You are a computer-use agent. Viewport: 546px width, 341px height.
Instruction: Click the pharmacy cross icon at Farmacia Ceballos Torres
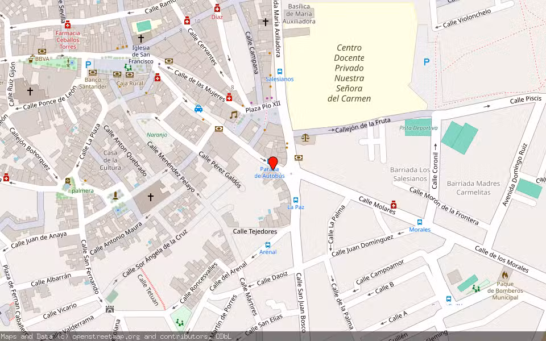click(67, 25)
